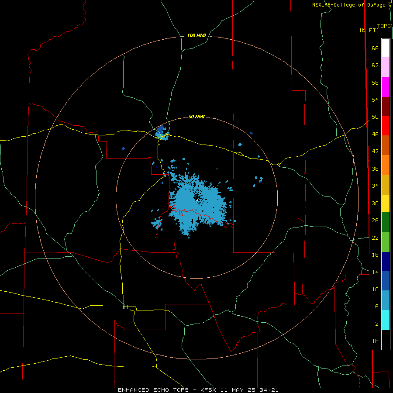Image resolution: width=393 pixels, height=393 pixels.
Task: Click the legend value '30'
Action: 375,203
